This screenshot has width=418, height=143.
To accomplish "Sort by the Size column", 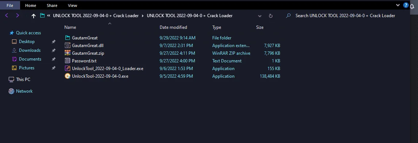I will (x=260, y=27).
